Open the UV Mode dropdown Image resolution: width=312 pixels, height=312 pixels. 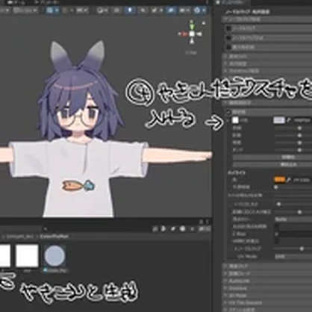click(293, 256)
